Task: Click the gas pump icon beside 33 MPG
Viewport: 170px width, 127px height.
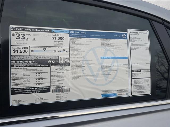Action: point(13,35)
